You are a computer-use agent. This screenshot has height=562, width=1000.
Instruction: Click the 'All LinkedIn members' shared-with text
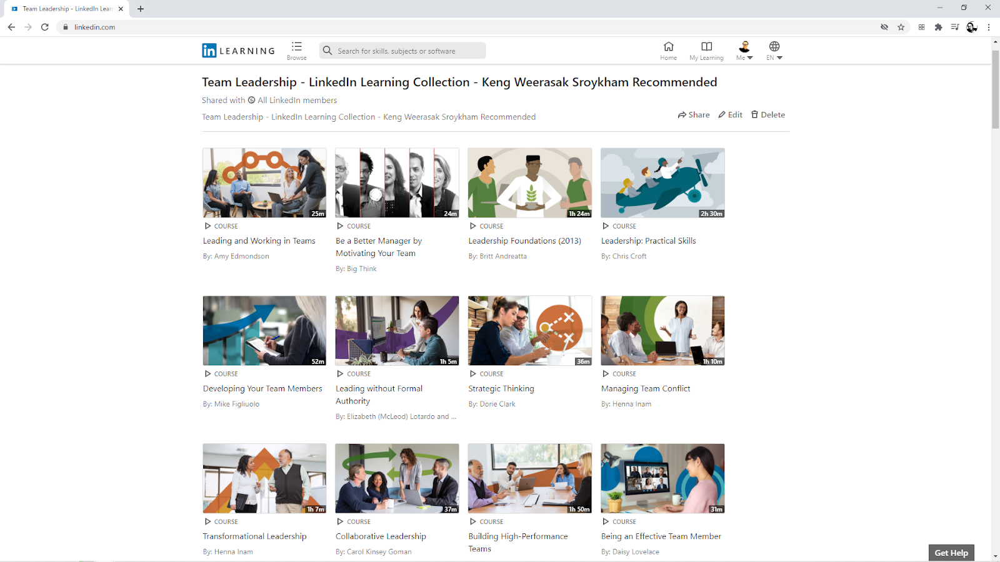pos(297,101)
